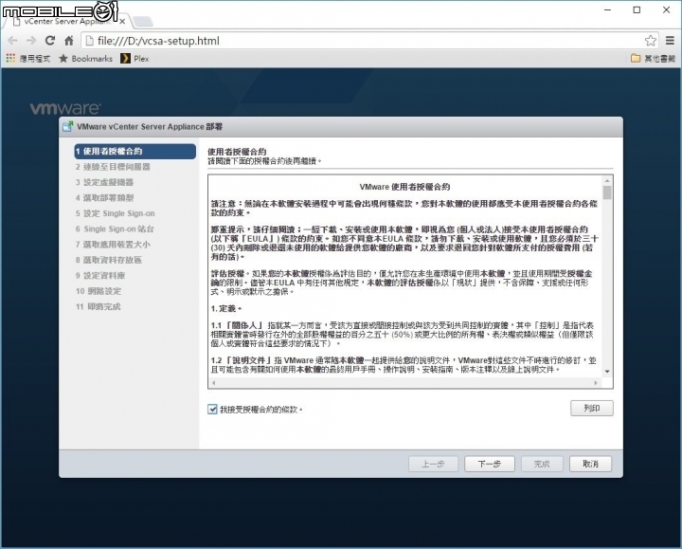Select step 11 ready to complete

98,306
